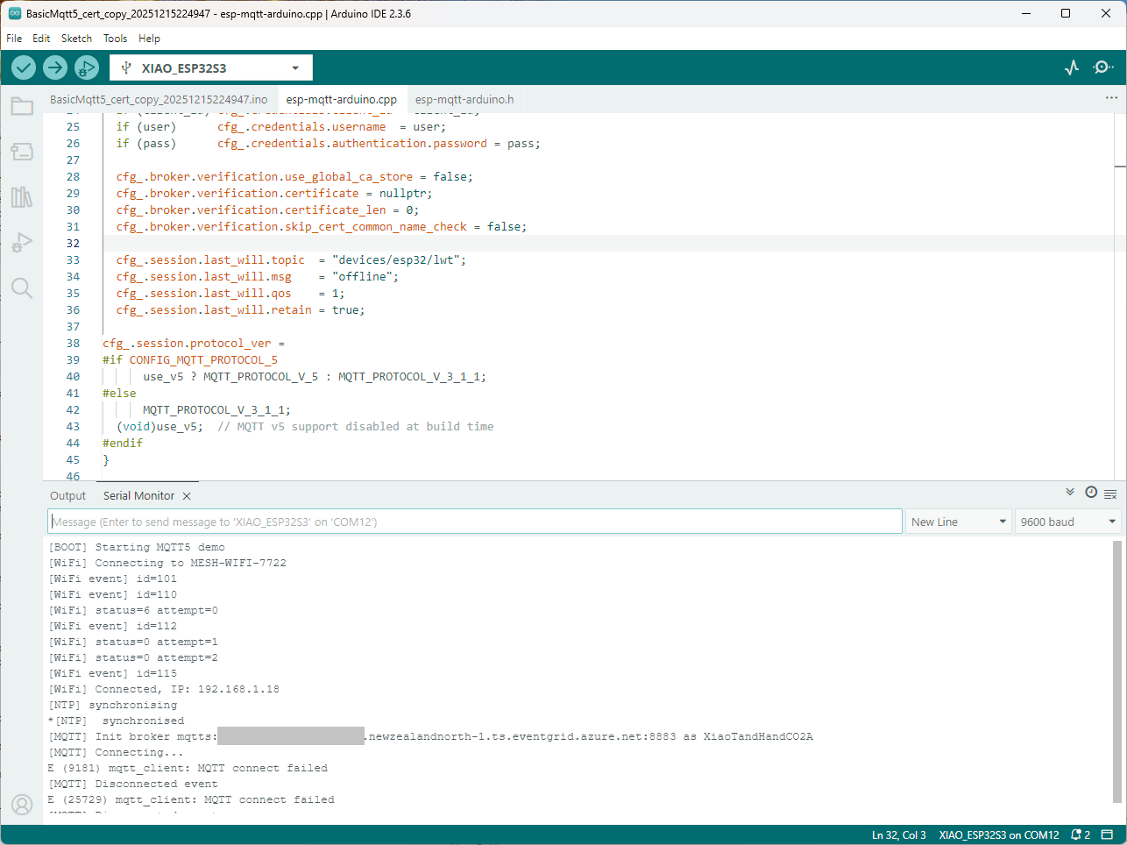1127x845 pixels.
Task: Open the Sketchbook folder in the sidebar
Action: coord(22,107)
